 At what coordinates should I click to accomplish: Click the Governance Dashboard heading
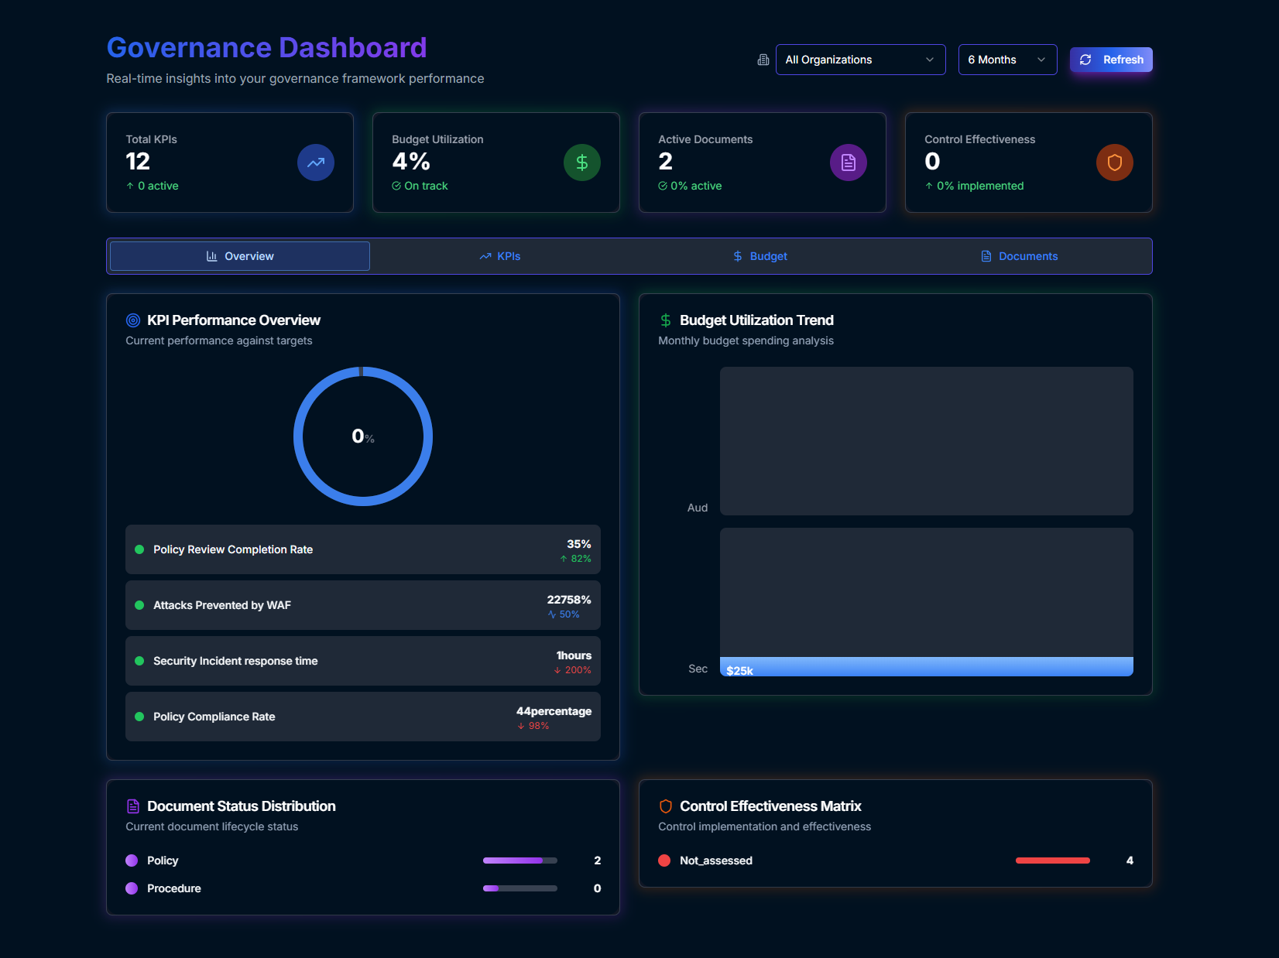[267, 47]
